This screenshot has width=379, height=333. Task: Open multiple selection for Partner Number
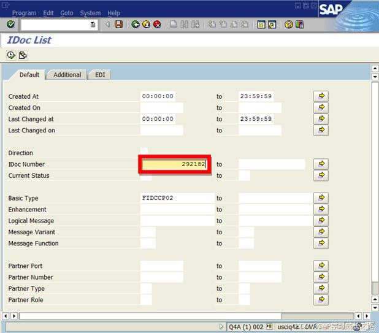[321, 277]
